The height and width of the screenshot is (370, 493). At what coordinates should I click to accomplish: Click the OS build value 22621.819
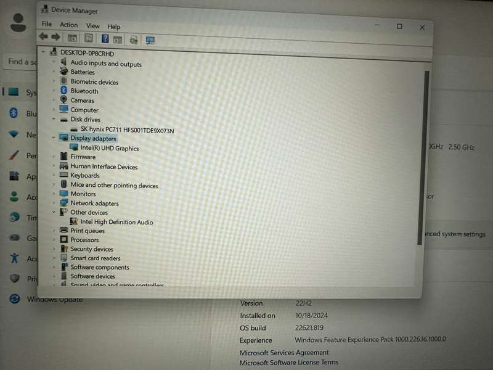[309, 327]
